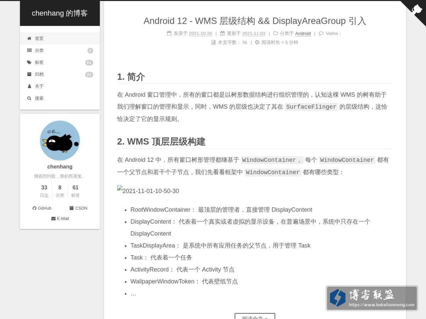Click the CSDN box icon in profile links

72,208
